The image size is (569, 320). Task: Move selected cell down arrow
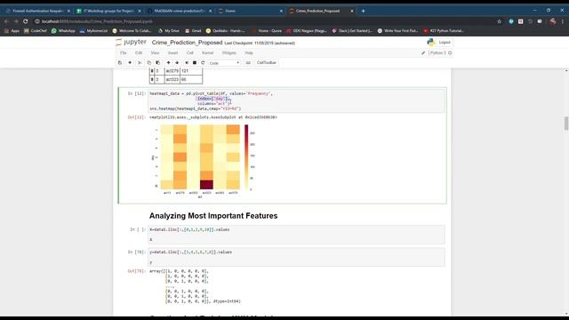177,63
